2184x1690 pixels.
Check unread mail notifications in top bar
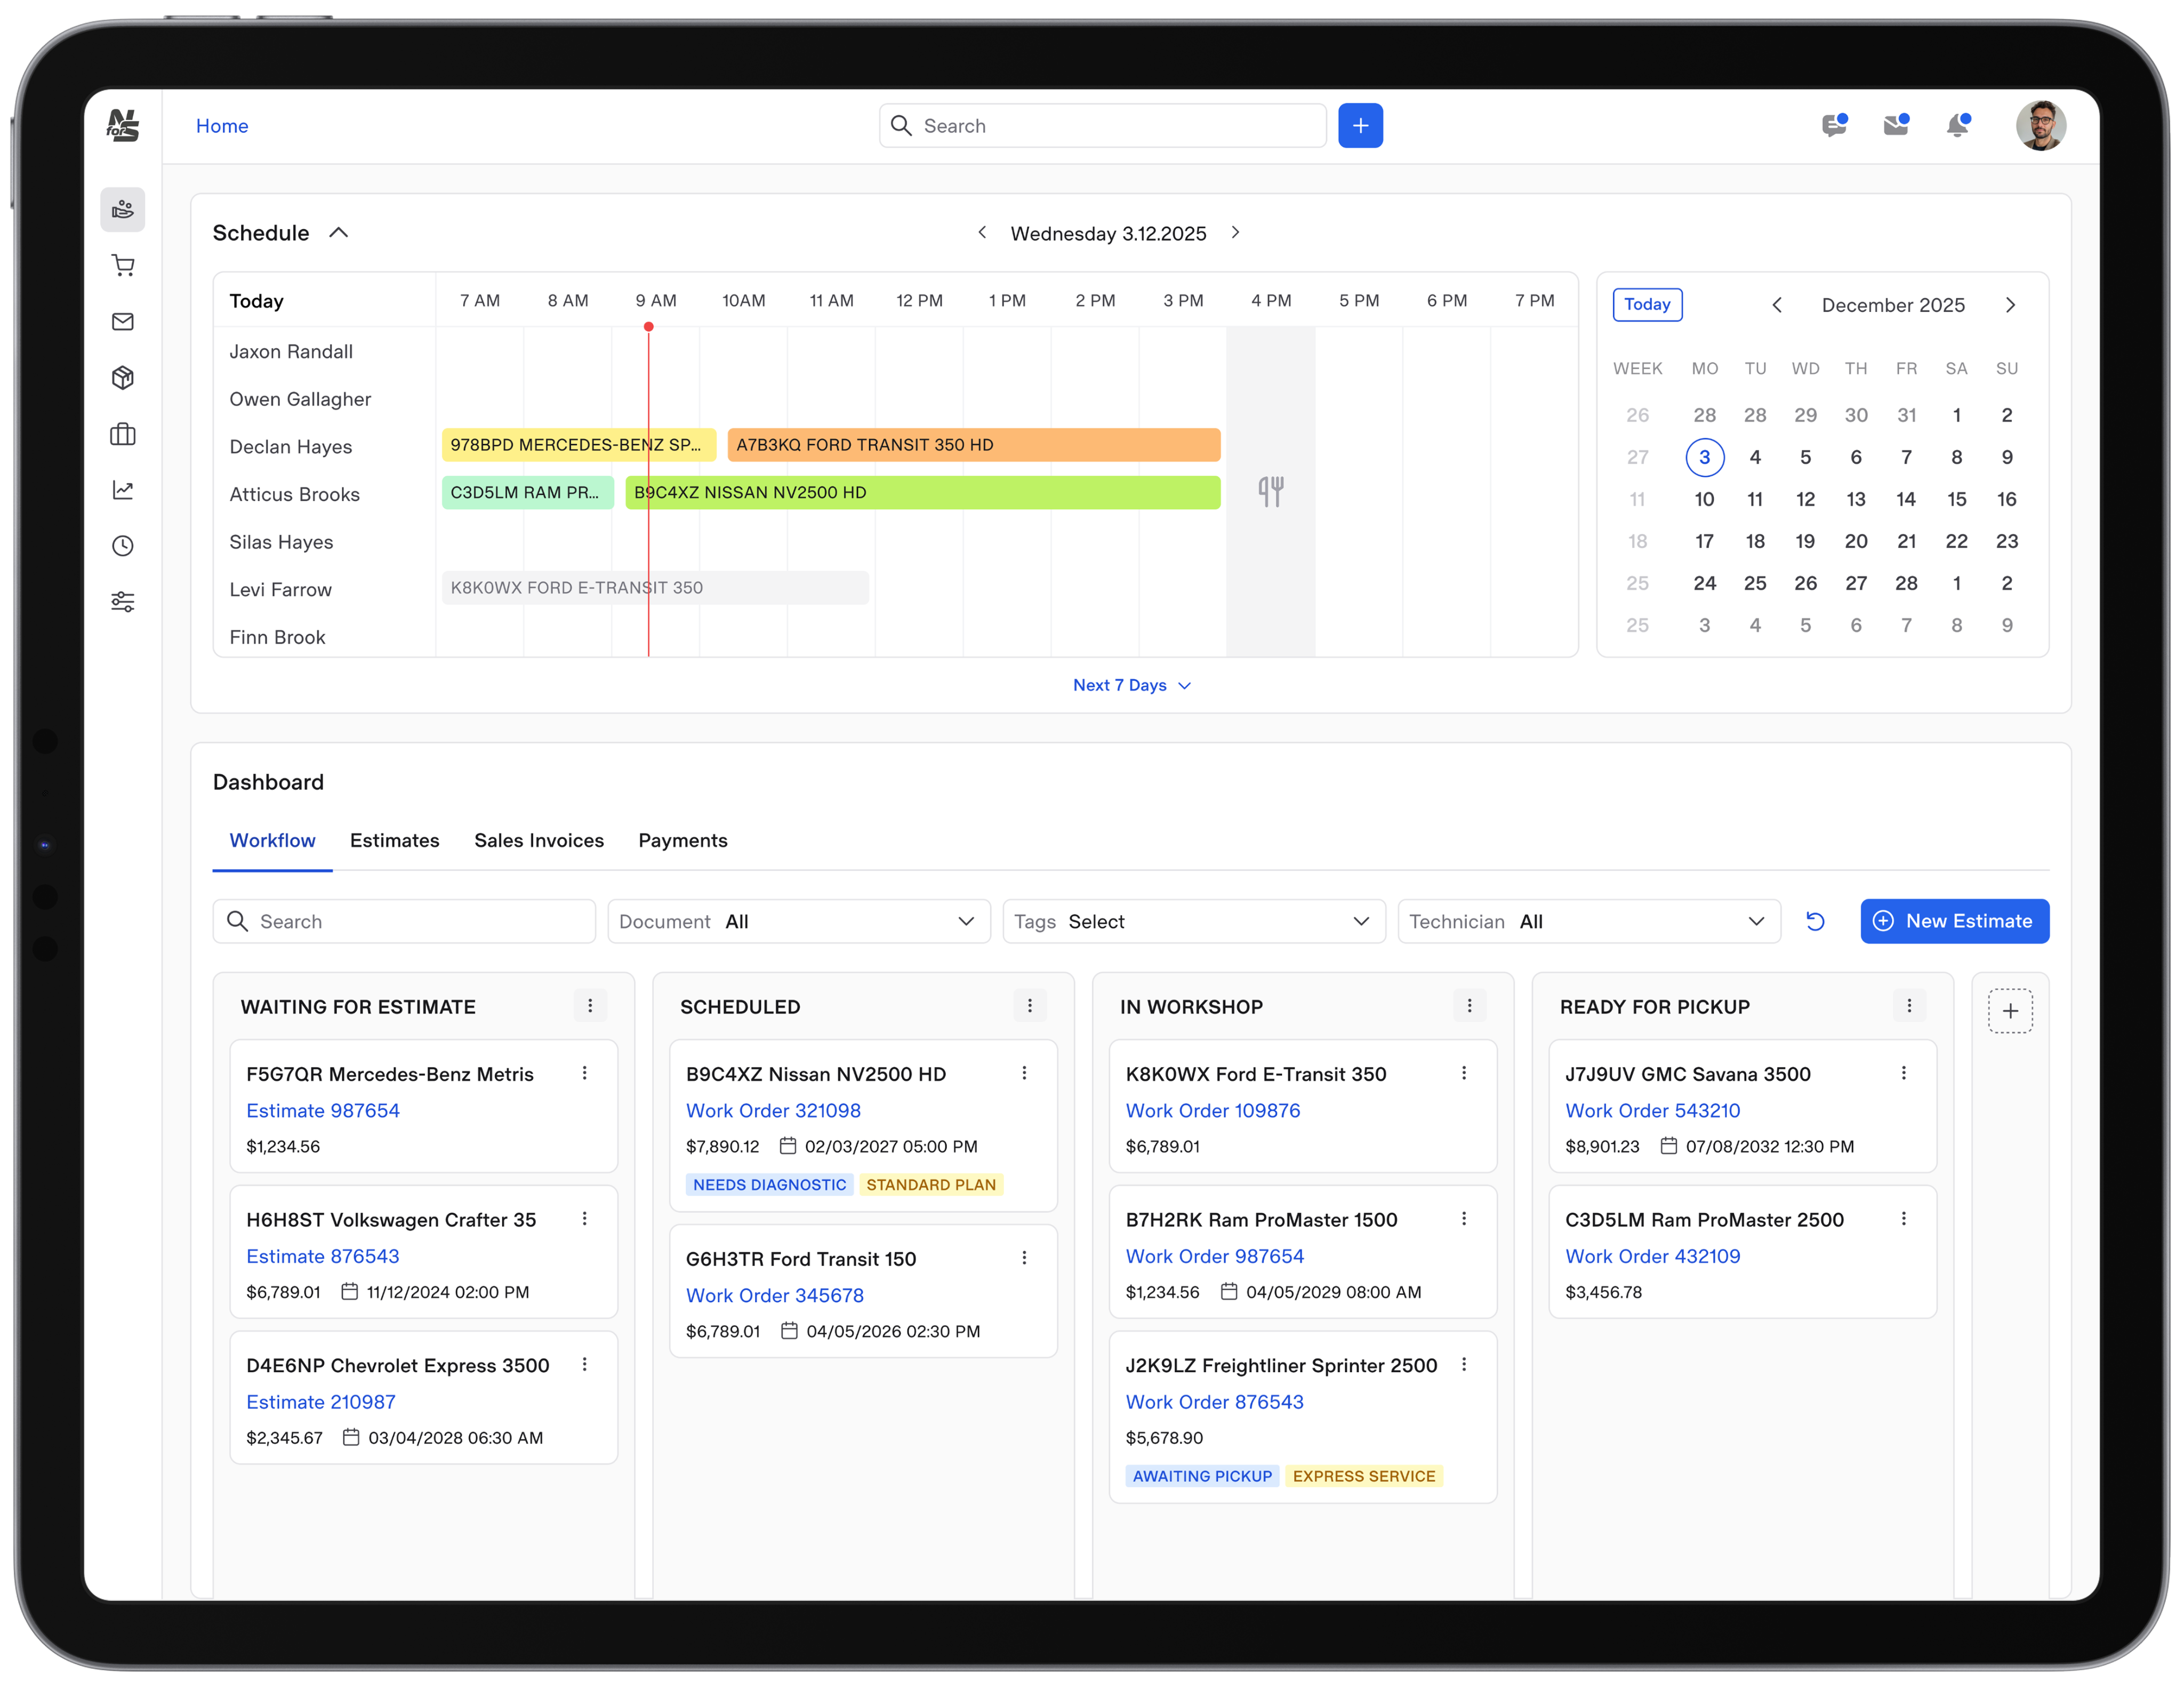click(1896, 125)
